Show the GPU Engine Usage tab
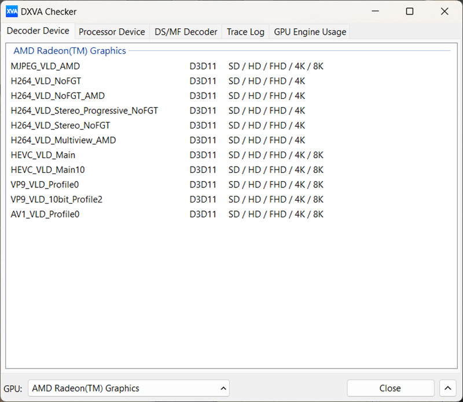463x402 pixels. [x=310, y=32]
